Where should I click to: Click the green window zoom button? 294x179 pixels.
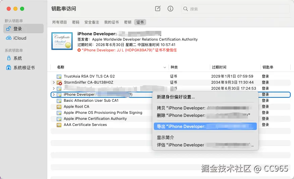coord(22,9)
